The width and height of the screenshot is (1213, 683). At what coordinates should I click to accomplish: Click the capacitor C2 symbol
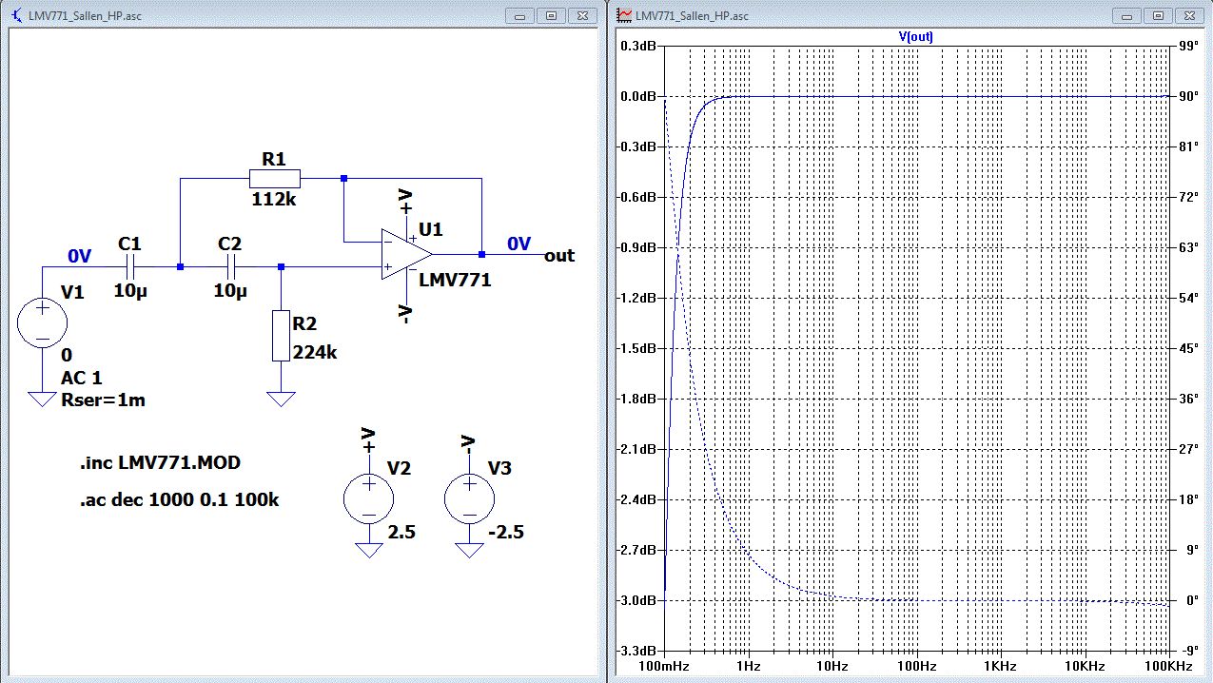click(230, 267)
